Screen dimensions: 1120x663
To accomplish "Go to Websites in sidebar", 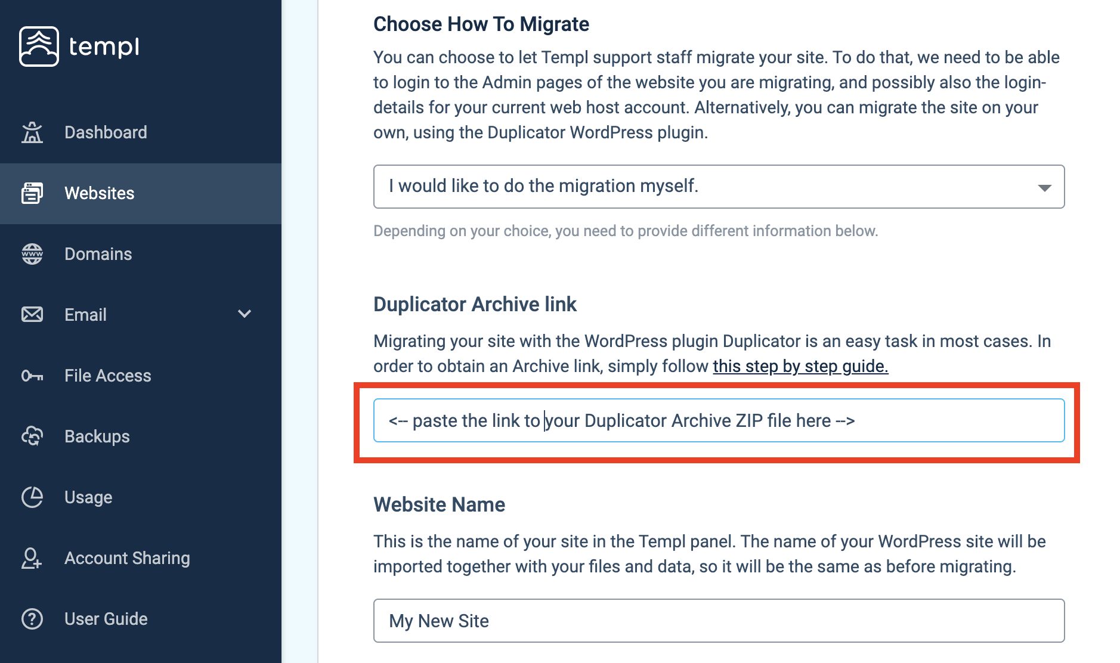I will click(x=141, y=193).
